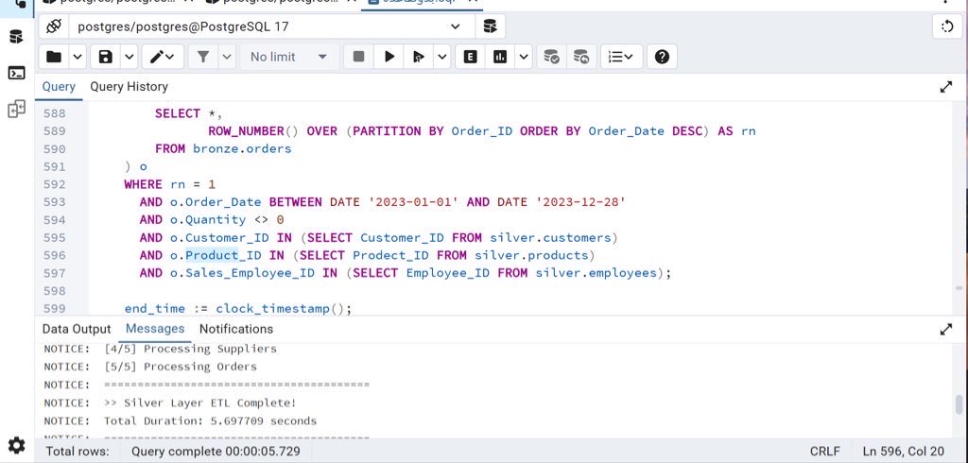Viewport: 968px width, 463px height.
Task: Click the reset layout icon
Action: coord(947,26)
